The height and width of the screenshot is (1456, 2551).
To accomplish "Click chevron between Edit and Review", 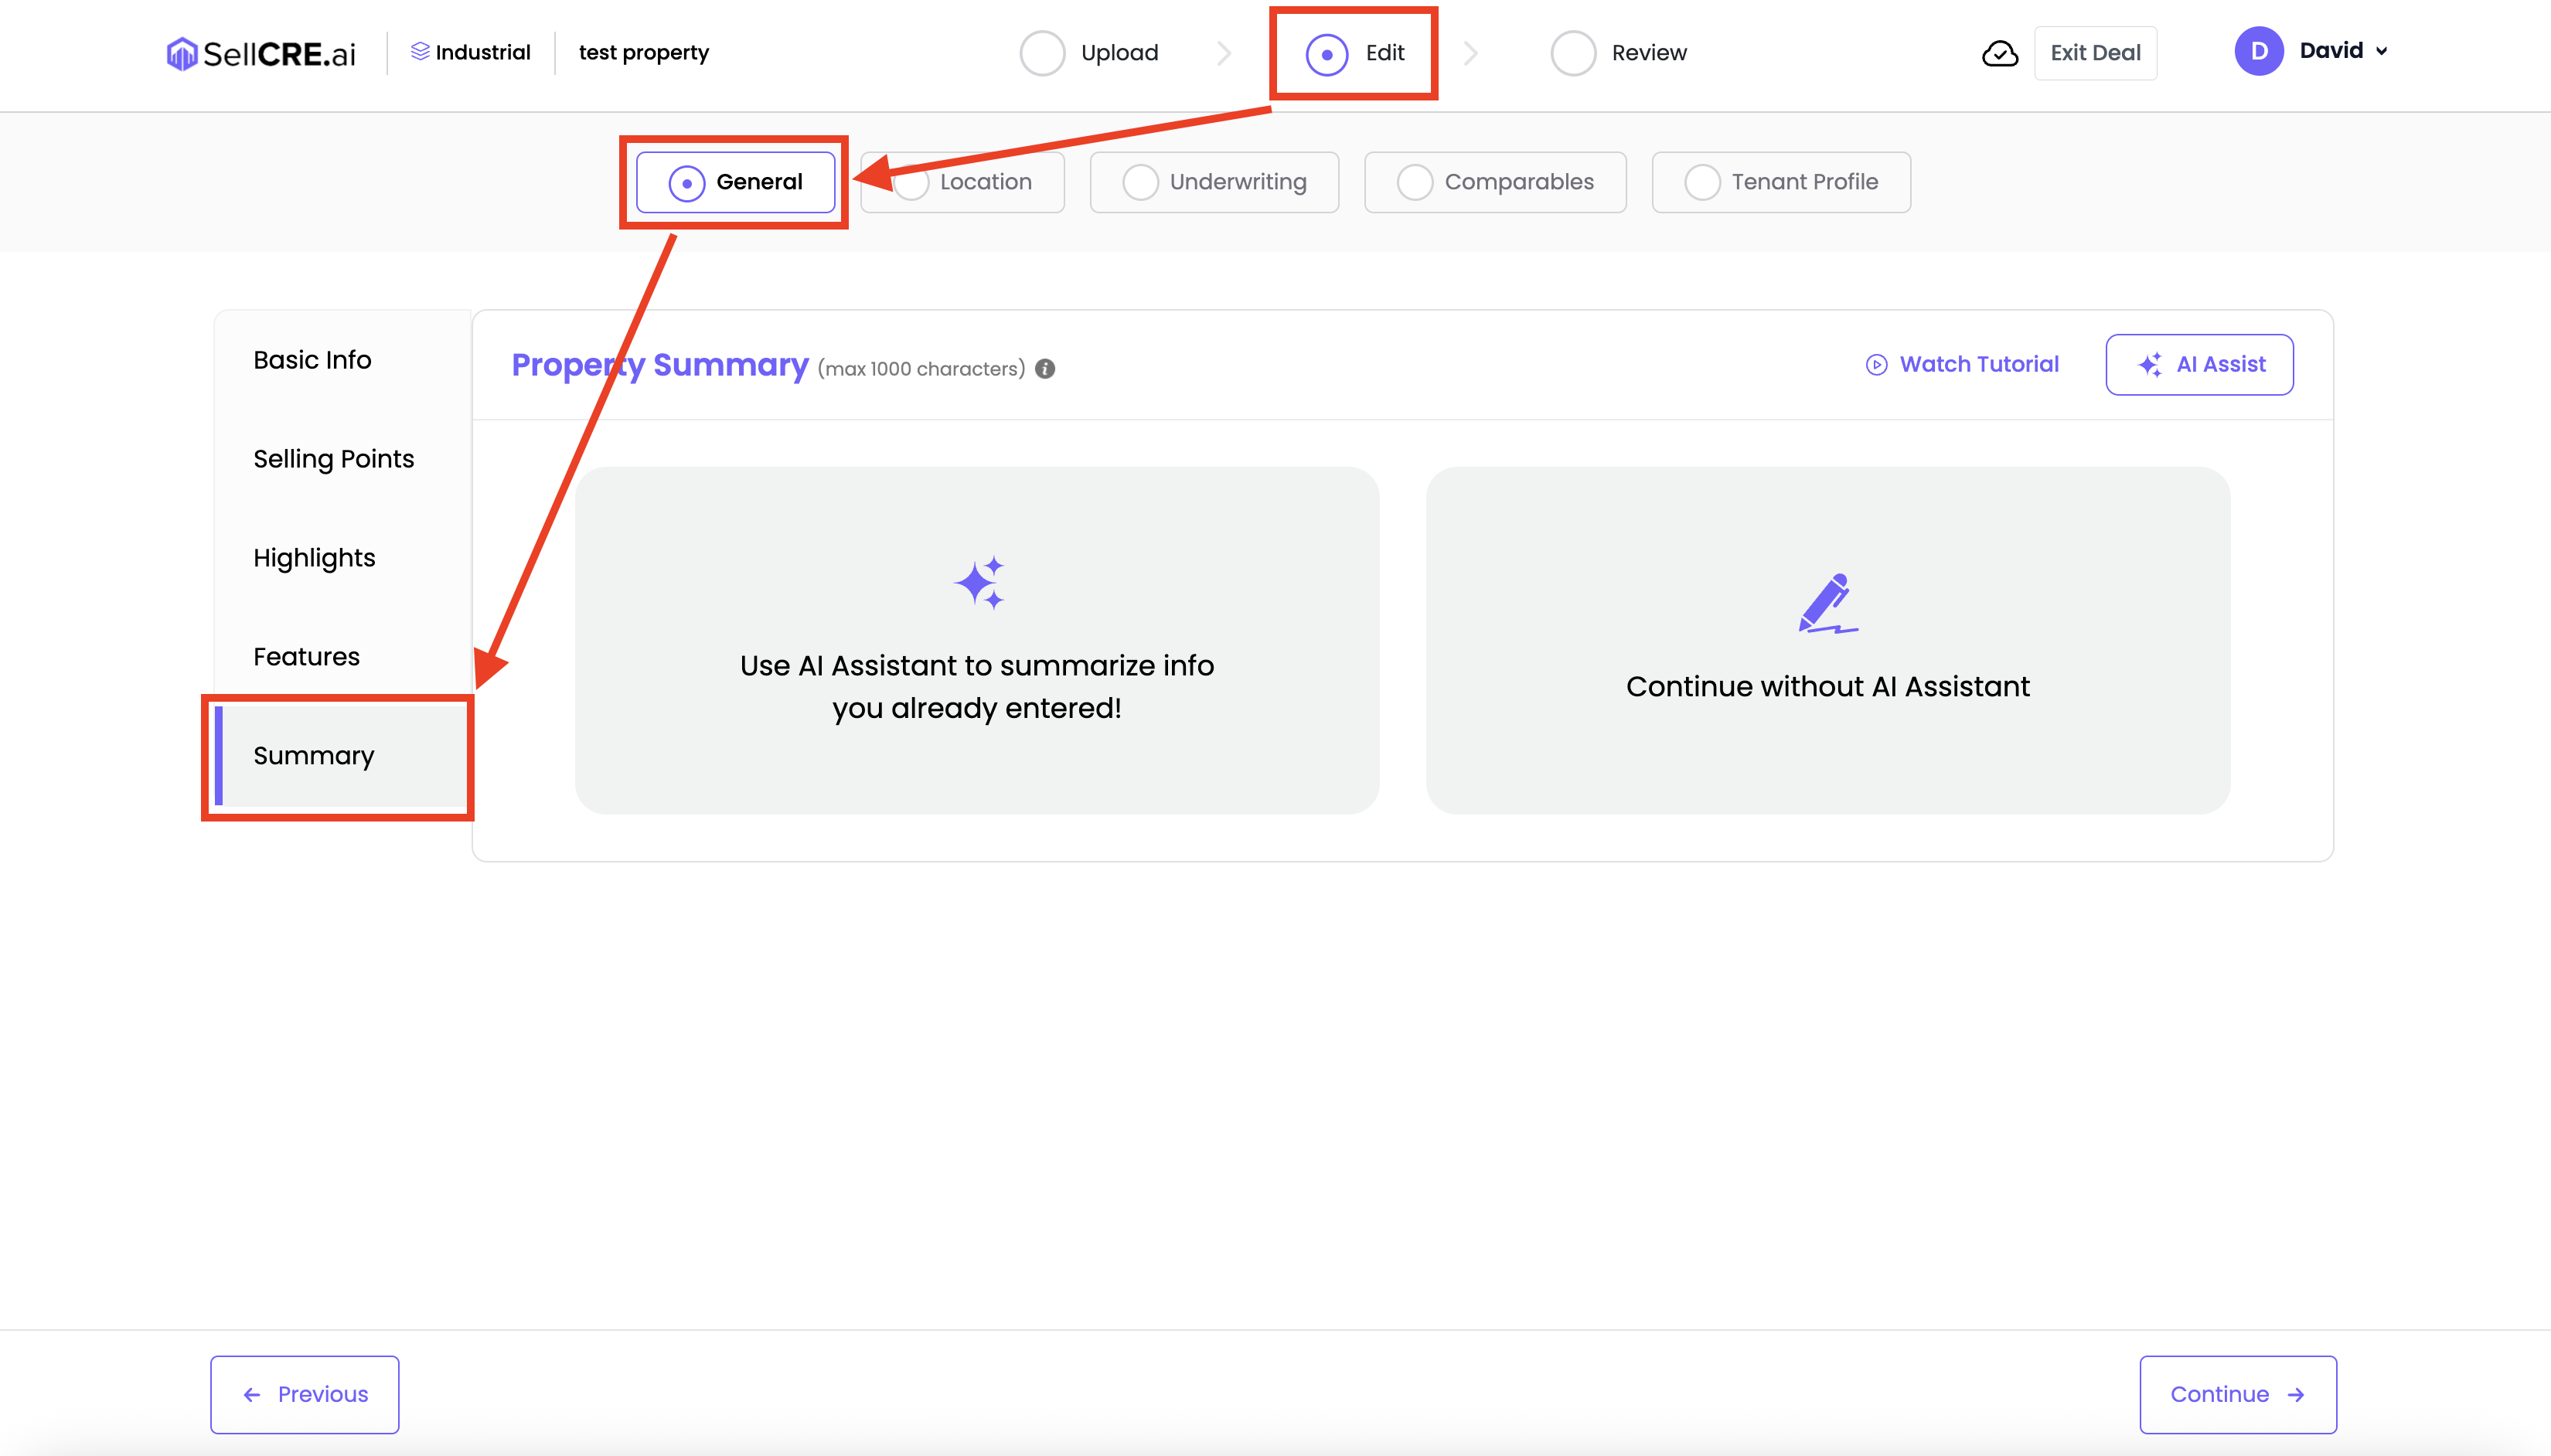I will pyautogui.click(x=1470, y=53).
